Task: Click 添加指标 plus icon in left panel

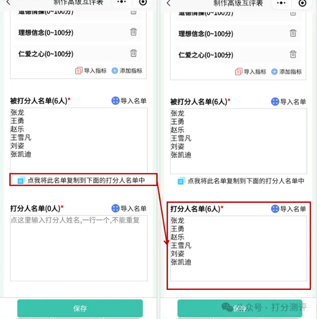Action: [x=115, y=71]
